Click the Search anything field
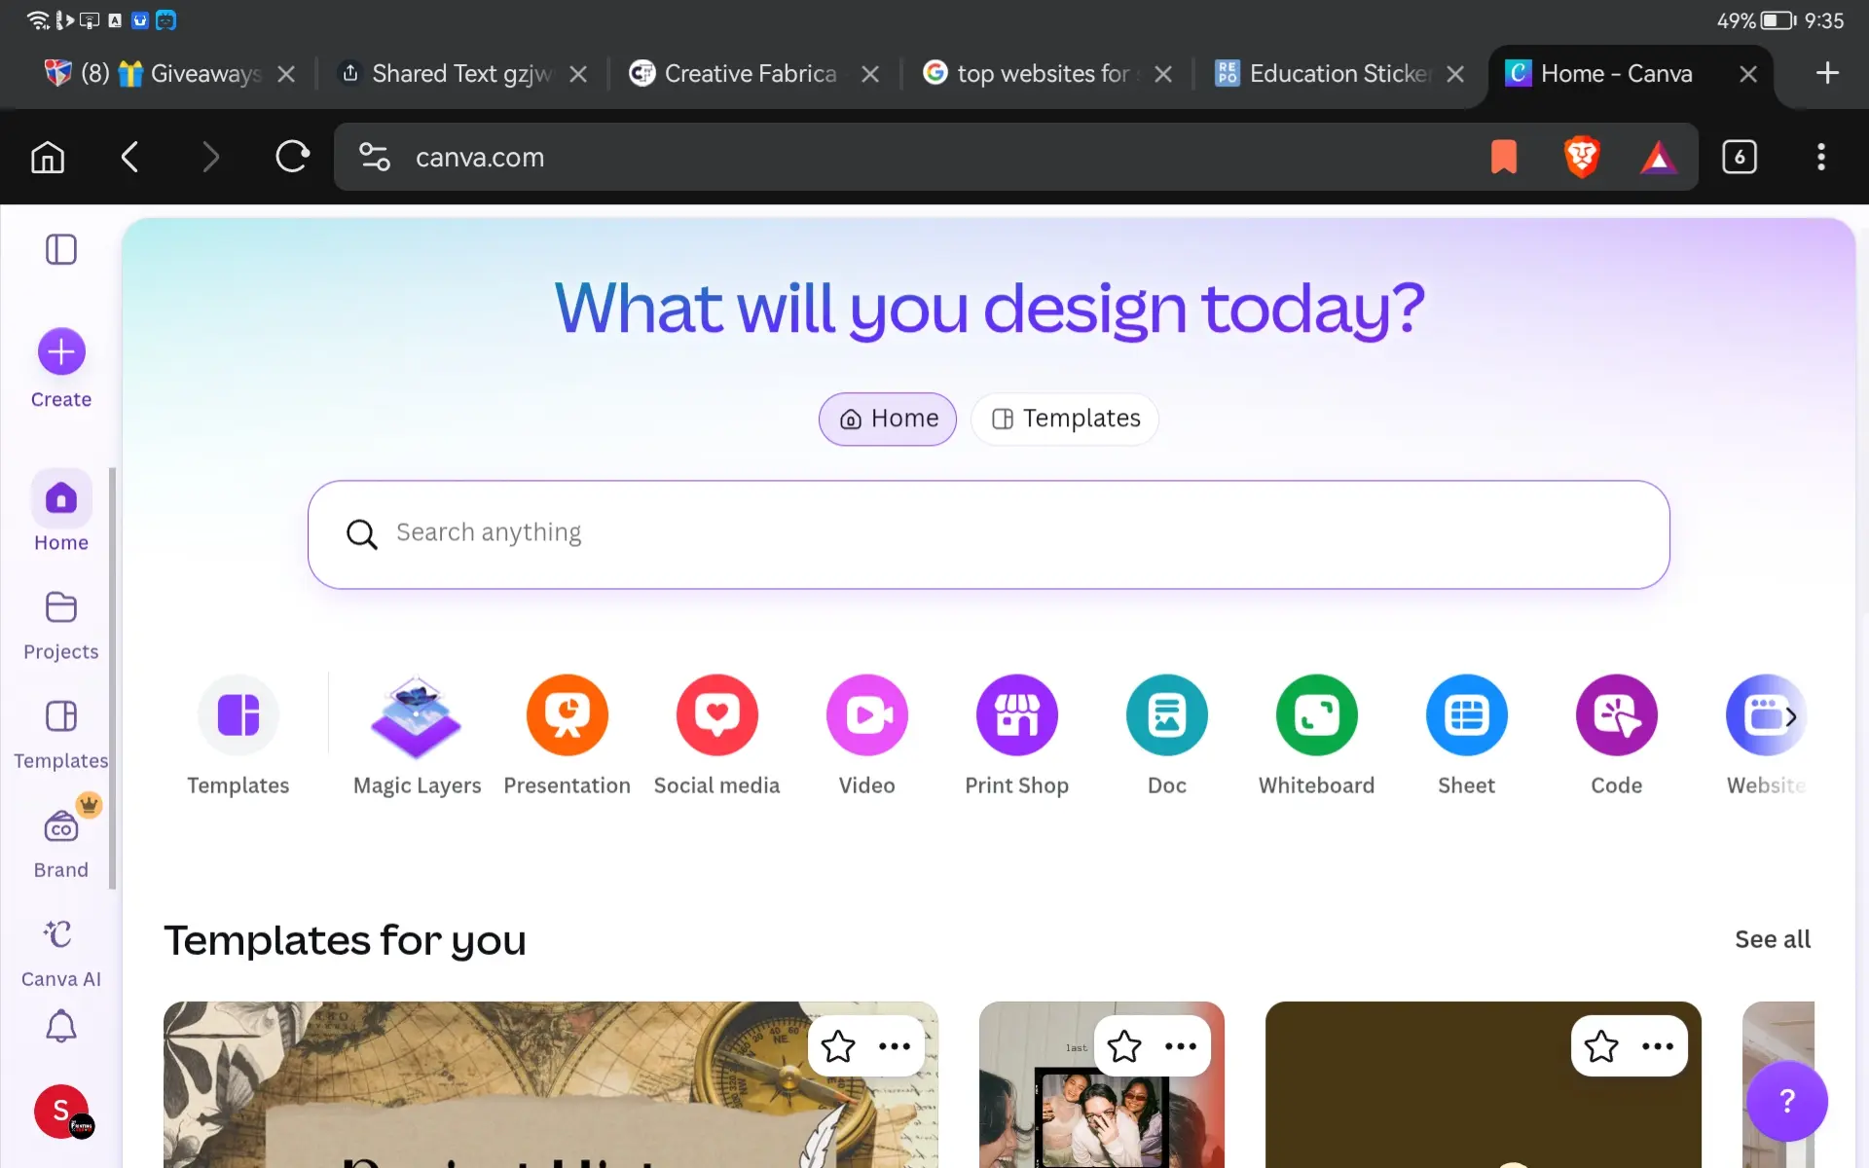 pos(989,534)
